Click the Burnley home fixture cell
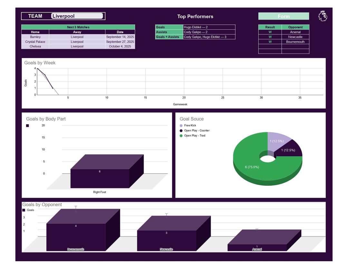The width and height of the screenshot is (348, 269). point(35,37)
